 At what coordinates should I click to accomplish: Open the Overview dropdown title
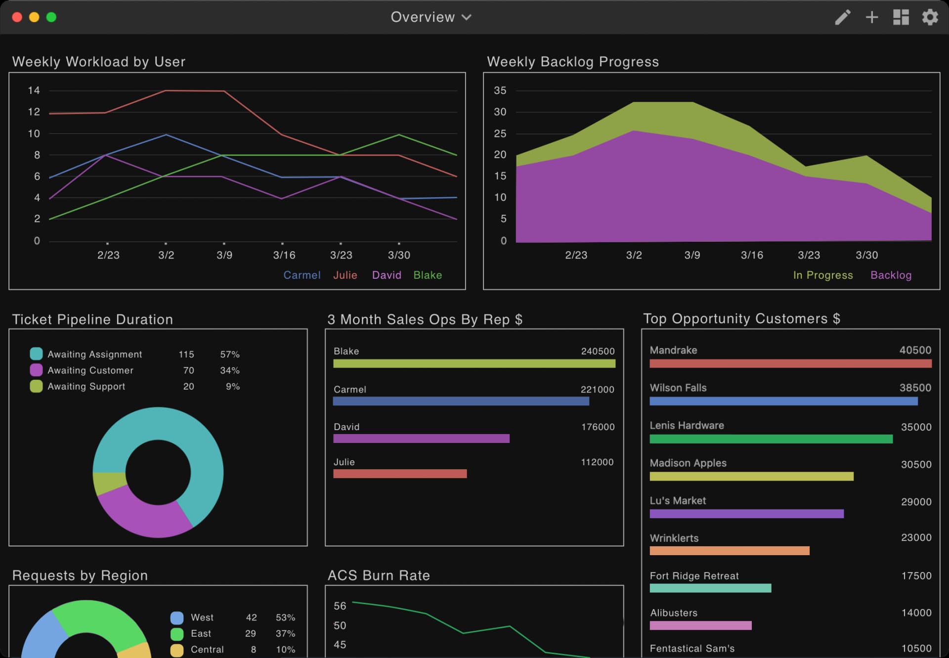pos(431,17)
